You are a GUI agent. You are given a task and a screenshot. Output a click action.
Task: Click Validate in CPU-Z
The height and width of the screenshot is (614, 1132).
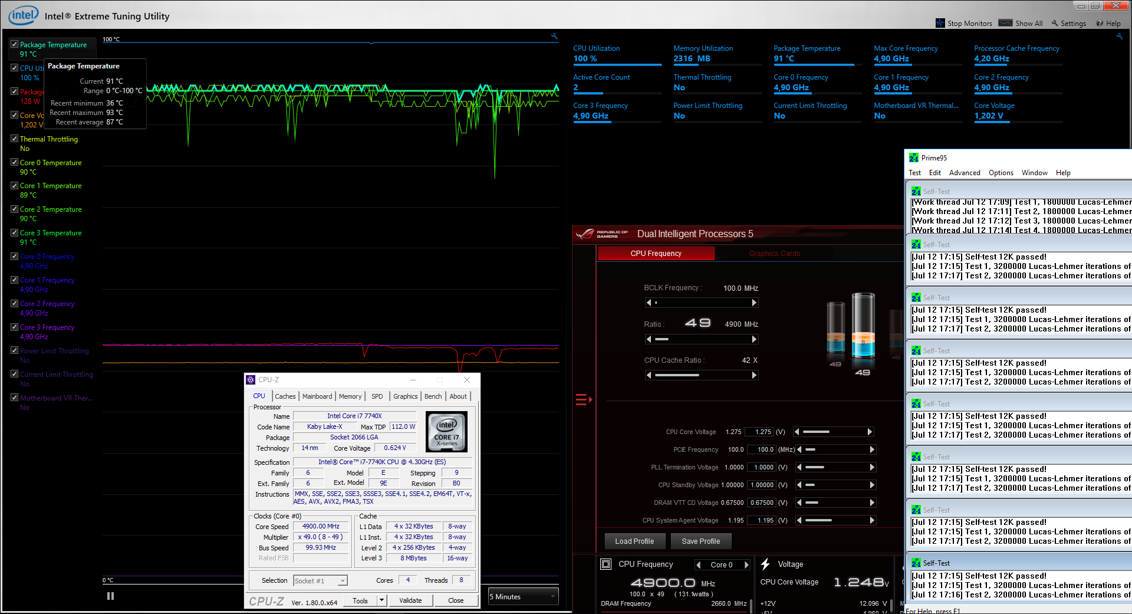point(410,600)
